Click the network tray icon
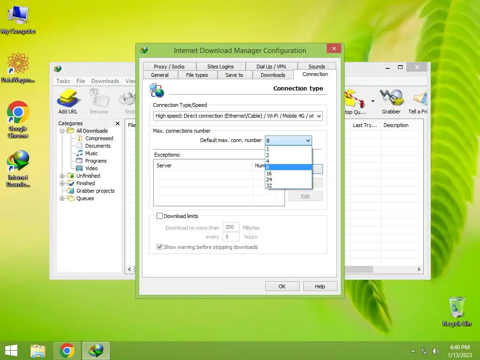This screenshot has width=480, height=360. coord(425,351)
